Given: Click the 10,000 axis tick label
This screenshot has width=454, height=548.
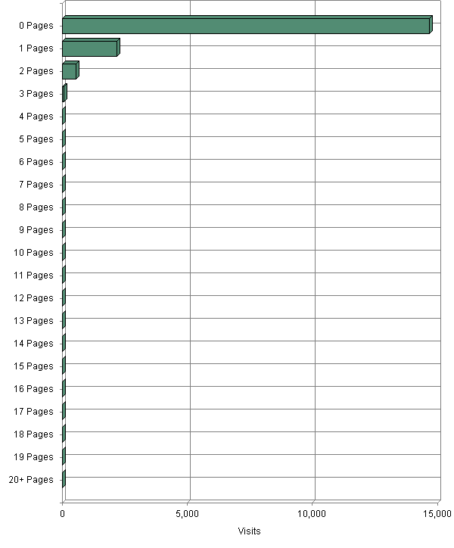Looking at the screenshot, I should click(312, 514).
